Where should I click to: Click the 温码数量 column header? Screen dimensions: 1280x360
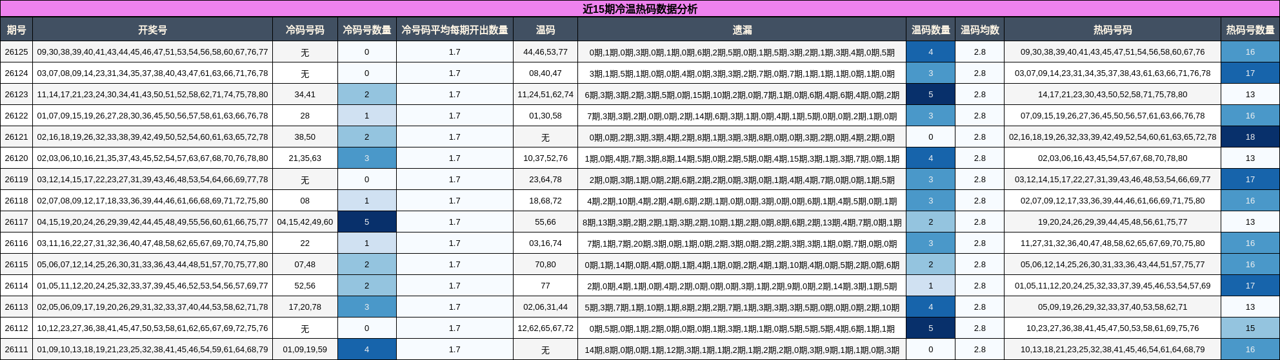tap(930, 30)
